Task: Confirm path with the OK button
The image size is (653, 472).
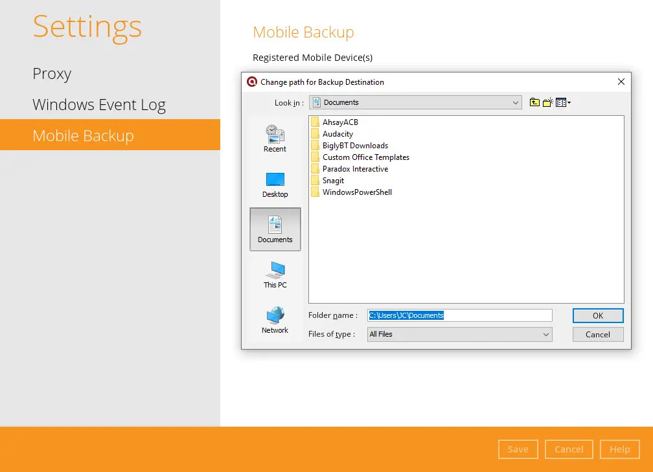Action: (x=597, y=315)
